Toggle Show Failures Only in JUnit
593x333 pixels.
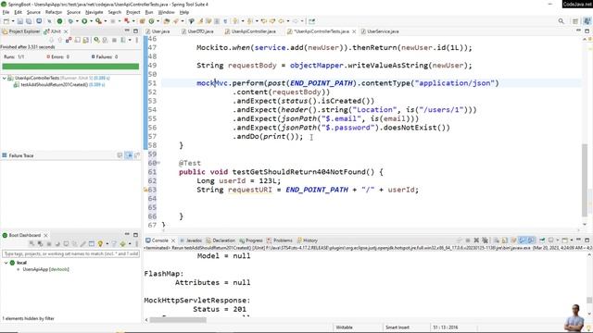tap(69, 40)
